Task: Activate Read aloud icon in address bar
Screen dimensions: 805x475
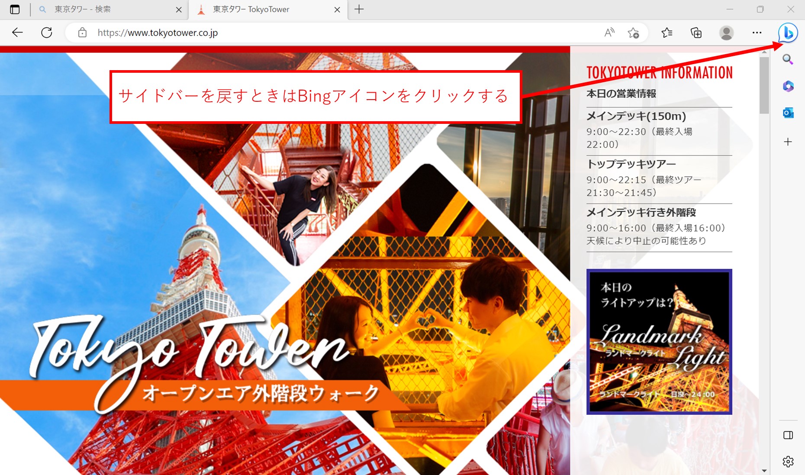Action: click(609, 32)
